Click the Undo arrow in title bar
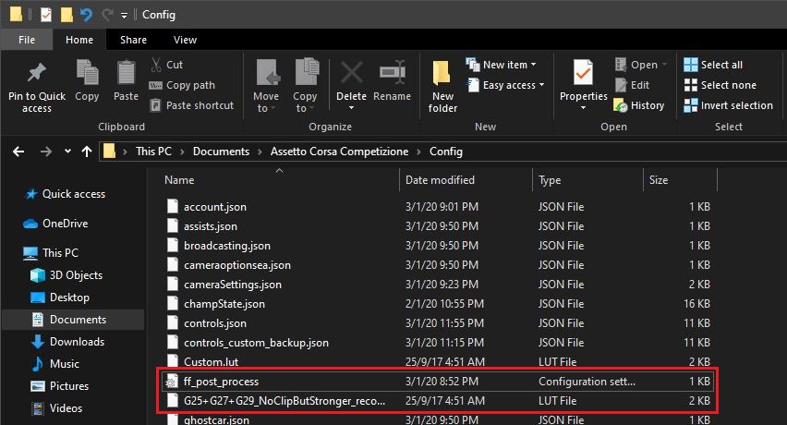787x425 pixels. [87, 15]
